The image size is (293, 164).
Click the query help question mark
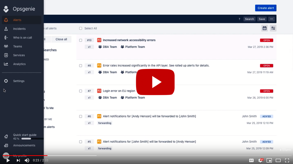tap(239, 19)
